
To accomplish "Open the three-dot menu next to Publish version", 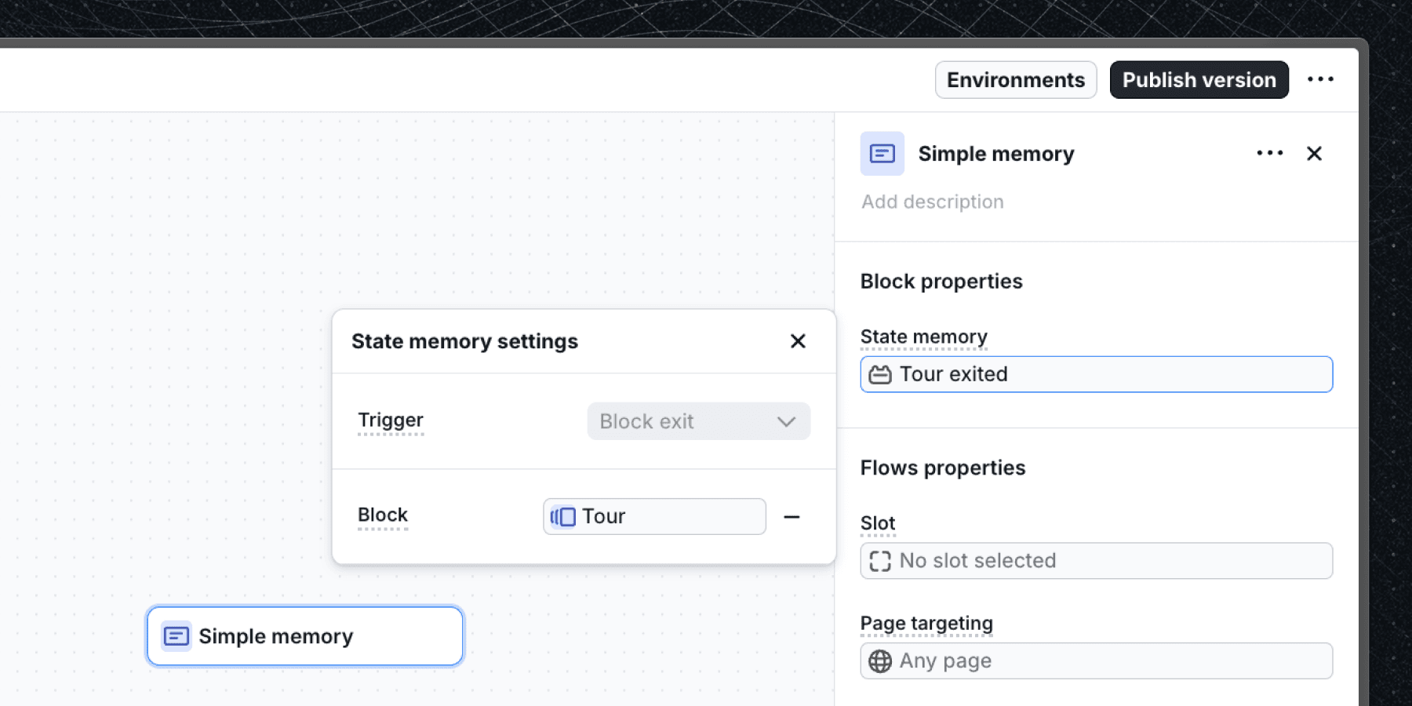I will (1321, 78).
